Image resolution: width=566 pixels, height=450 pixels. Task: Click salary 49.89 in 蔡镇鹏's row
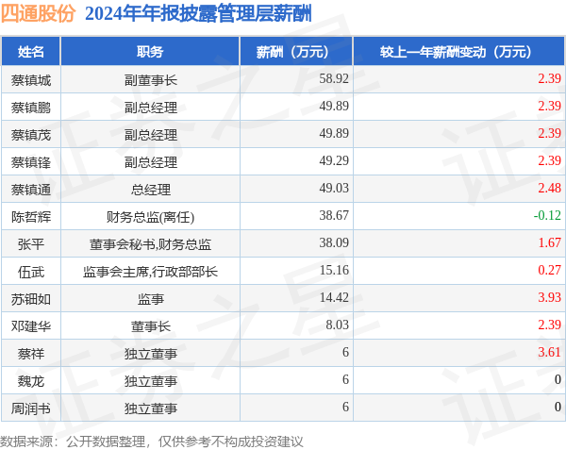pyautogui.click(x=334, y=106)
